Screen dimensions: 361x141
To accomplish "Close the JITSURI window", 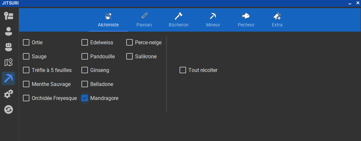I will [x=357, y=3].
